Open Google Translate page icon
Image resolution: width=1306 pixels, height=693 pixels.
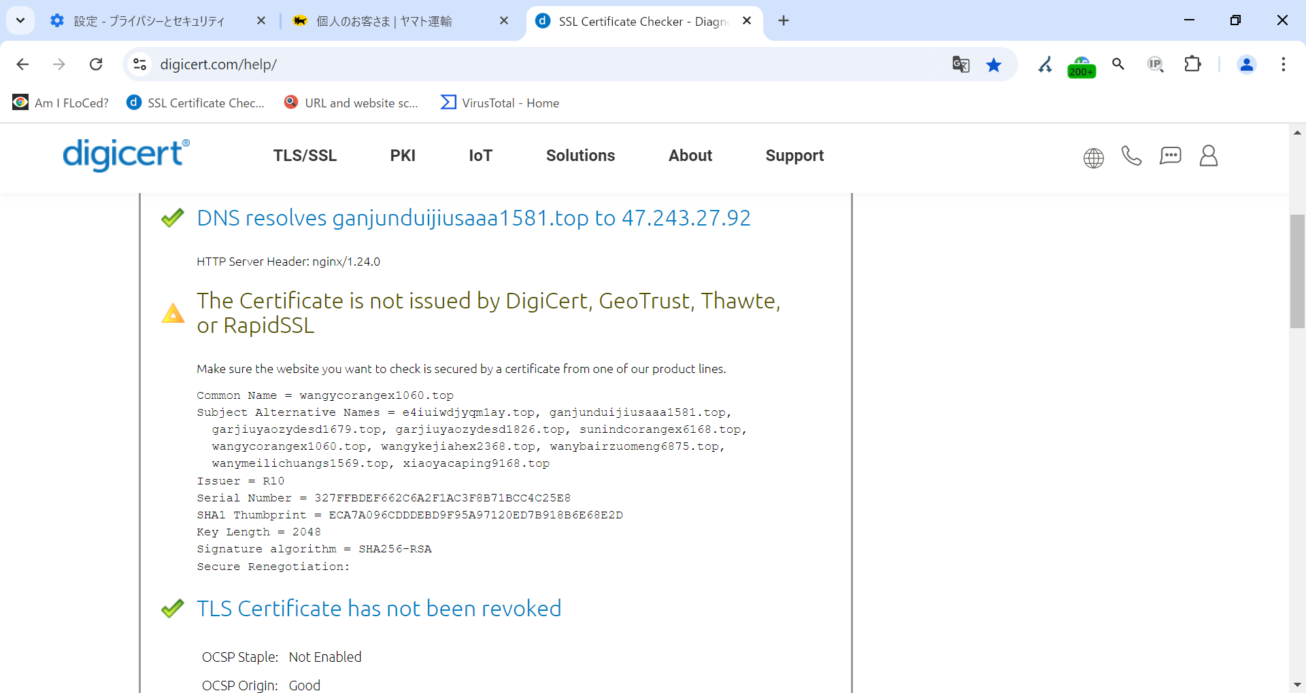click(x=960, y=64)
